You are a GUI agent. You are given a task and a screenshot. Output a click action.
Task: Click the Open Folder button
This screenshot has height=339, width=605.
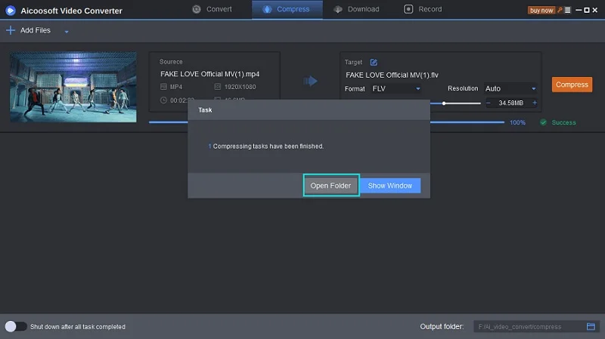[x=331, y=186]
